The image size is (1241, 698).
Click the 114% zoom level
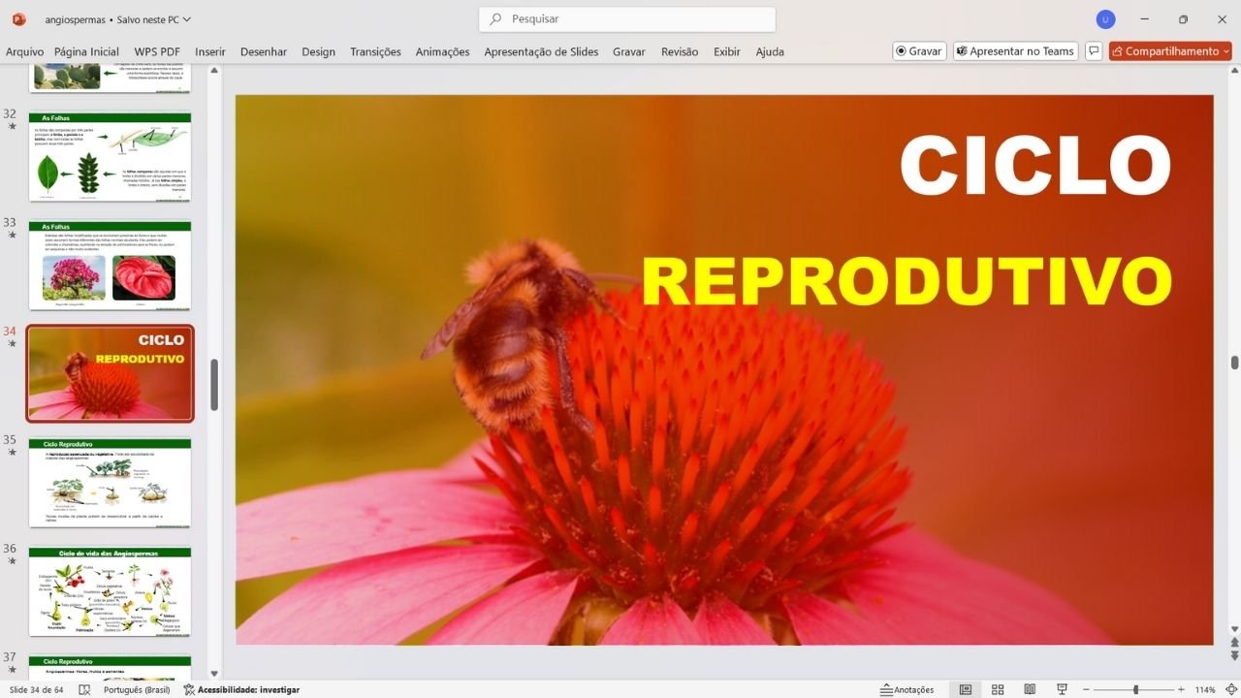1205,689
